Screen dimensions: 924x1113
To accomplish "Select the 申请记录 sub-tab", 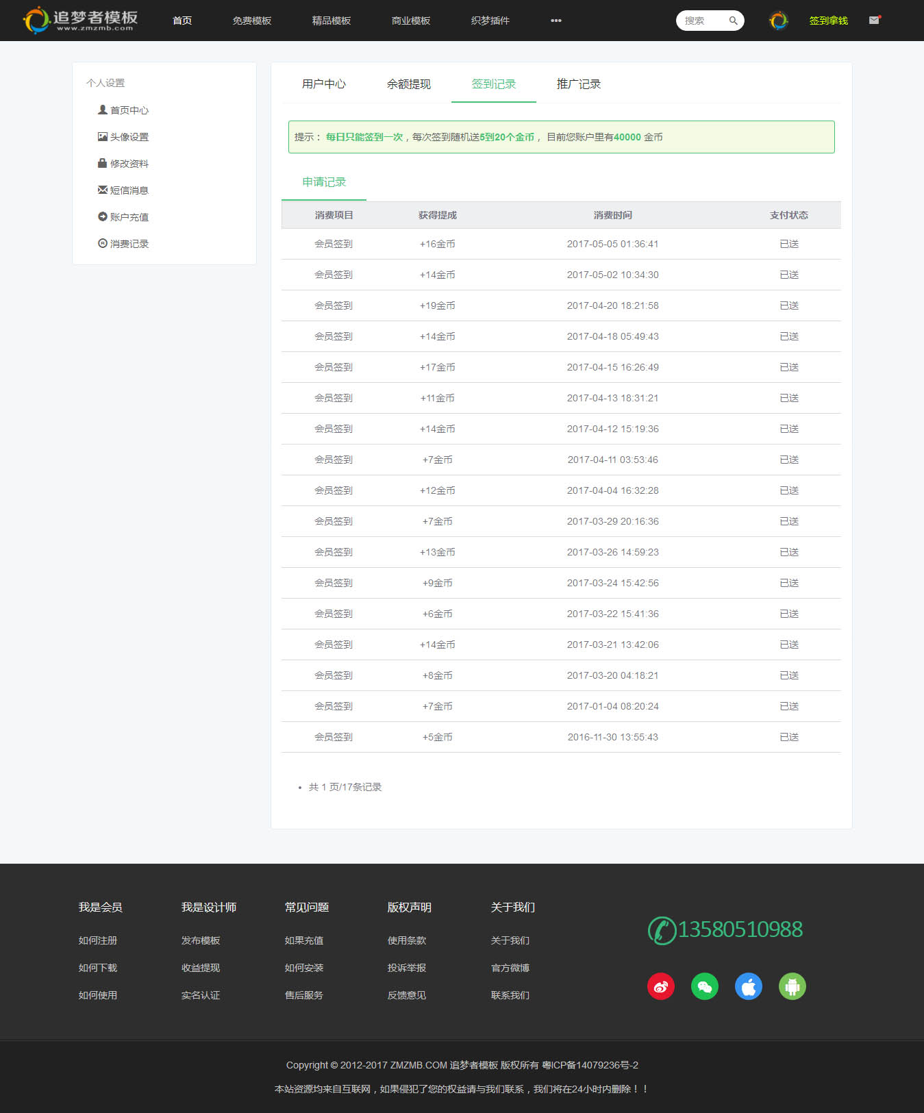I will (324, 182).
